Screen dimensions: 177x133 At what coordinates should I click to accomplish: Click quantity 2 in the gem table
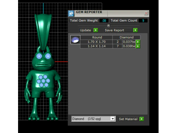(118, 42)
